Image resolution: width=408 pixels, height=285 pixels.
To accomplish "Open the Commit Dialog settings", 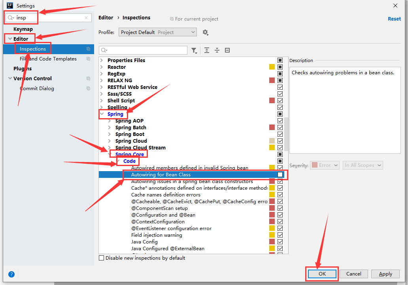I will click(37, 89).
